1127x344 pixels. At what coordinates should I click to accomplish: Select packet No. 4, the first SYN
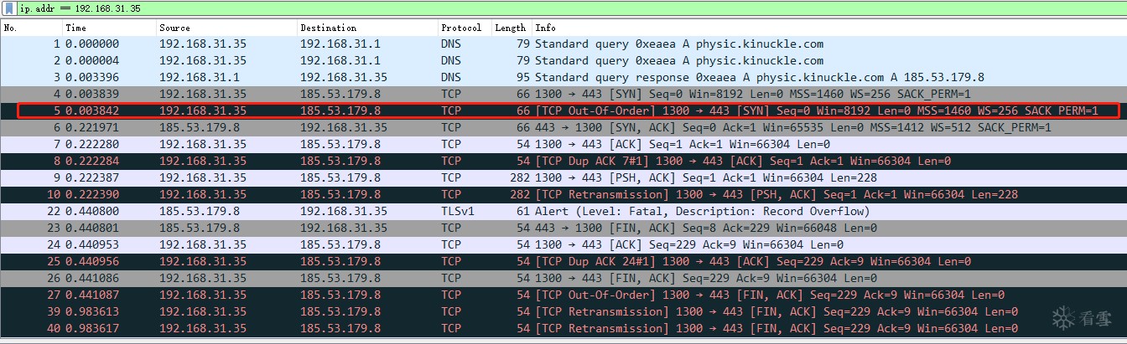(563, 94)
